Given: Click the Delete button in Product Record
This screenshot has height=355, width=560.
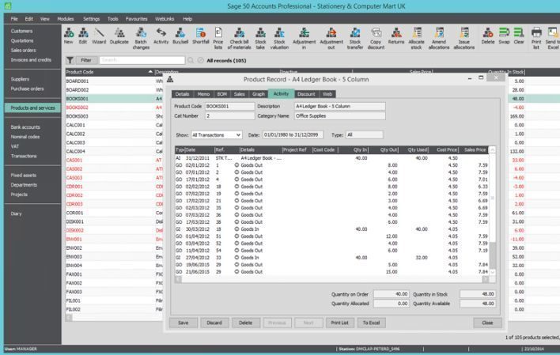Looking at the screenshot, I should pos(245,323).
